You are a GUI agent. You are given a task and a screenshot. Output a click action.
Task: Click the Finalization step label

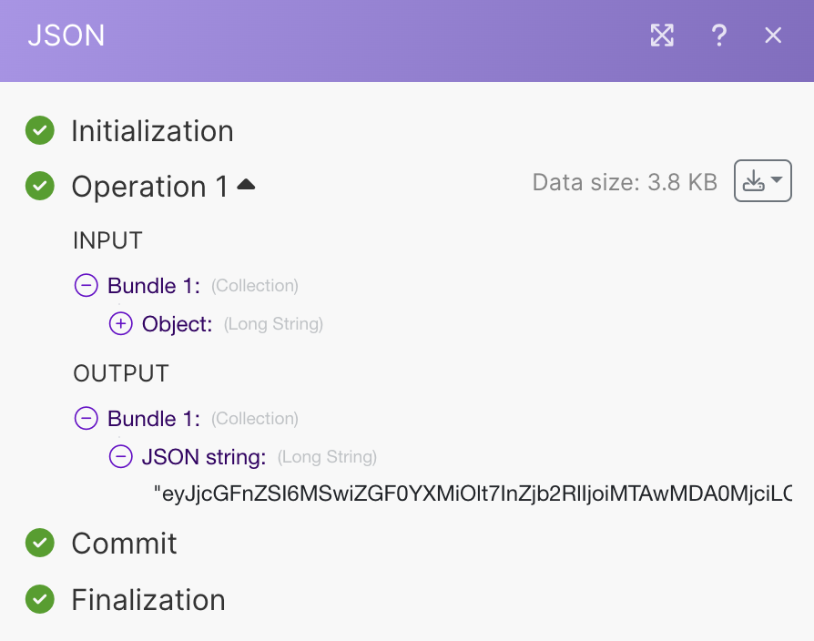[148, 600]
